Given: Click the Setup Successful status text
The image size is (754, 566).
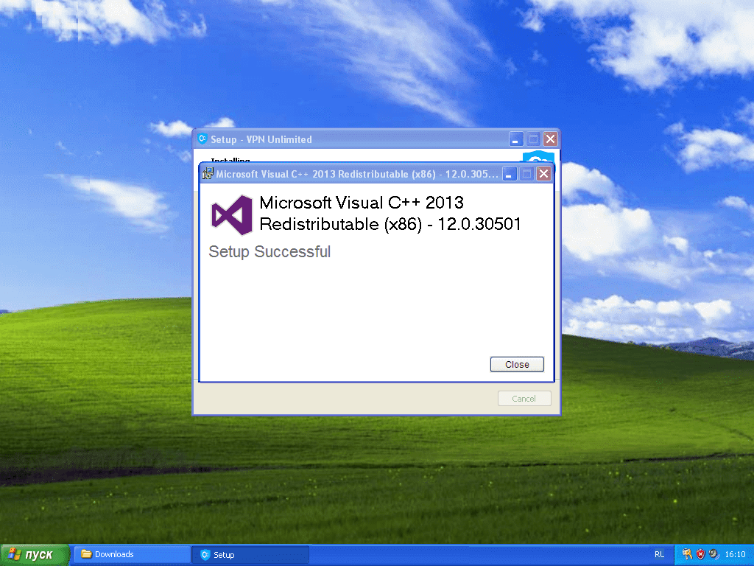Looking at the screenshot, I should pos(269,252).
